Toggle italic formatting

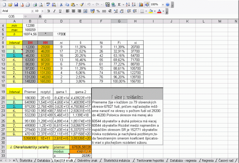tap(54, 11)
